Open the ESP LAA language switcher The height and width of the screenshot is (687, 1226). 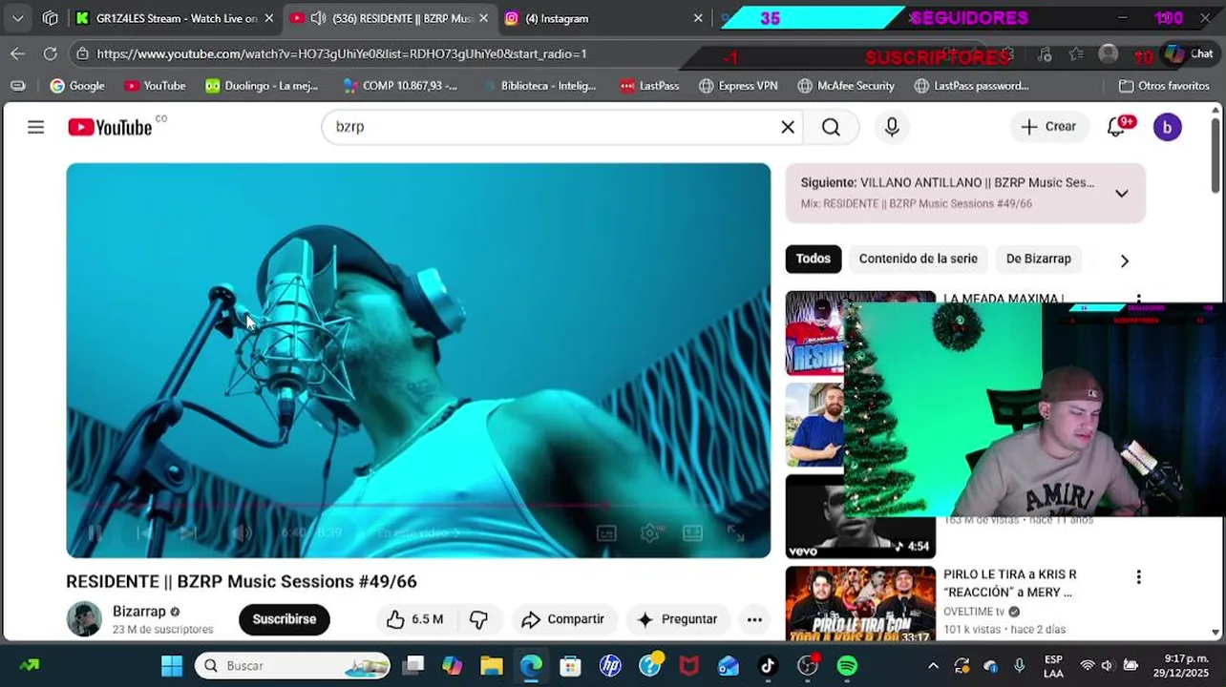[x=1053, y=666]
